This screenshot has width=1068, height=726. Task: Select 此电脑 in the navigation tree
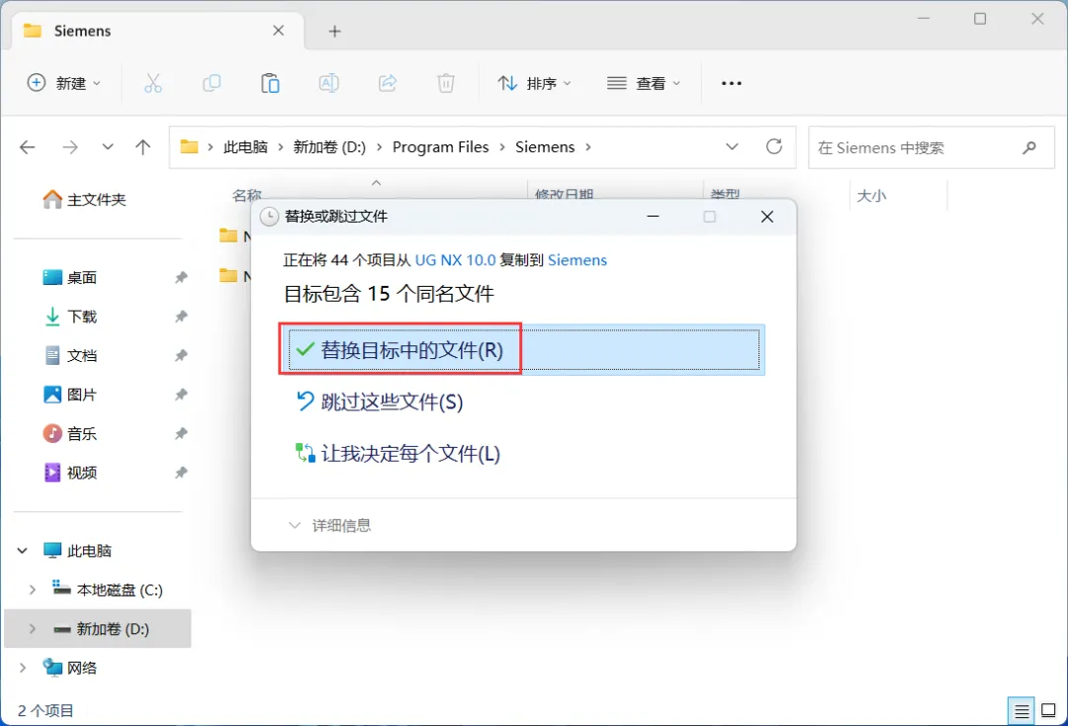[x=77, y=550]
